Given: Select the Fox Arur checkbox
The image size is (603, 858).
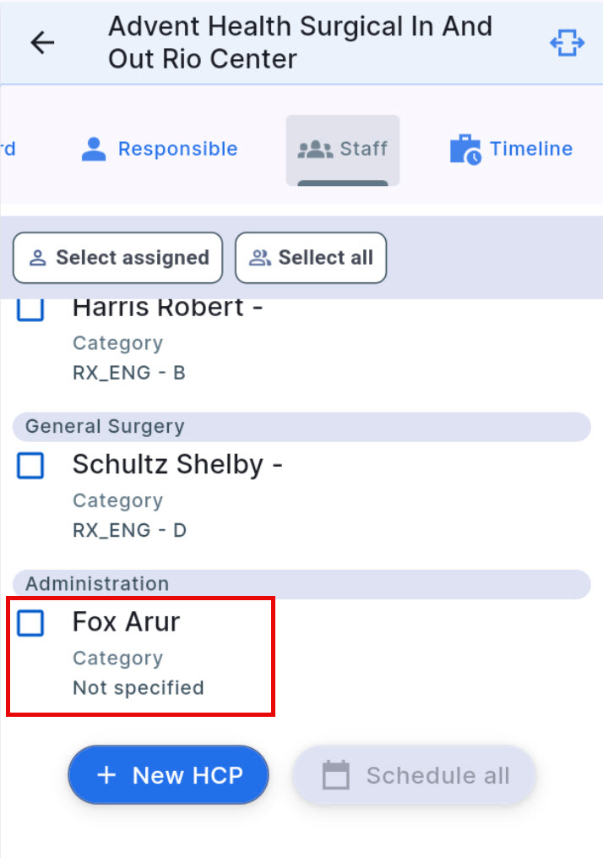Looking at the screenshot, I should point(30,621).
